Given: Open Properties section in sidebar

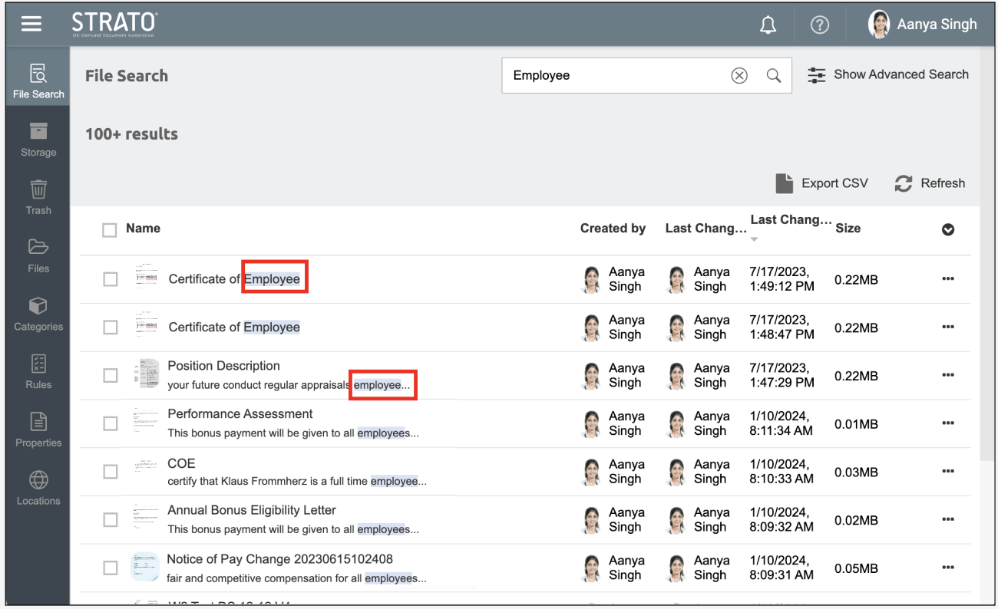Looking at the screenshot, I should (x=38, y=430).
